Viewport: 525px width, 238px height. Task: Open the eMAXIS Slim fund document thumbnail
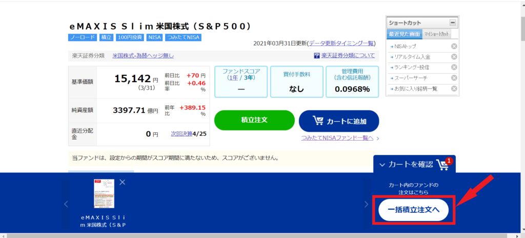(x=104, y=194)
